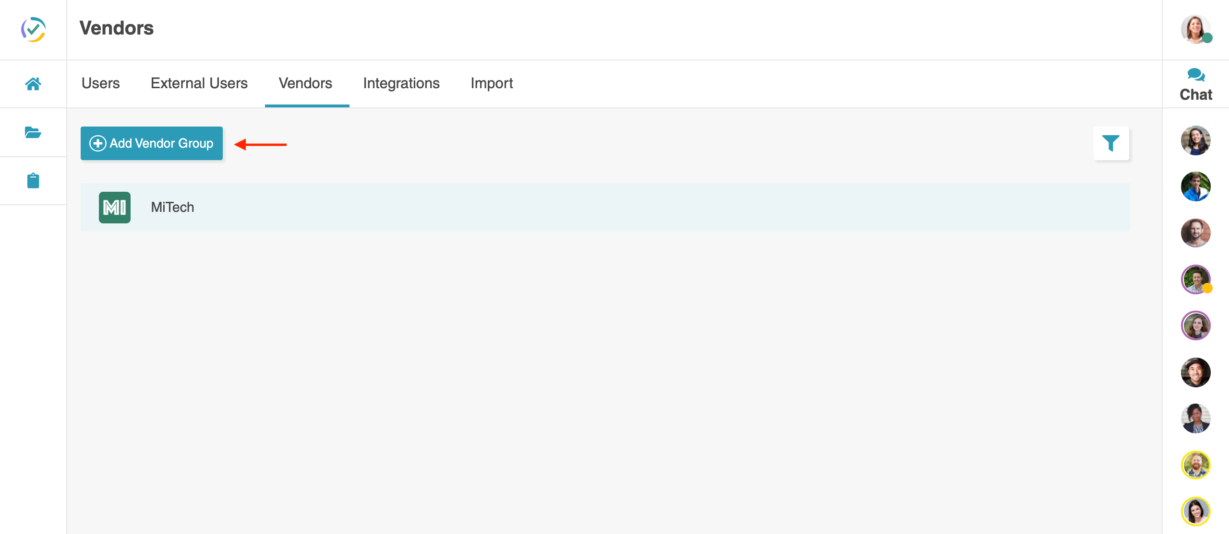Click bearded man avatar with yellow ring
The width and height of the screenshot is (1229, 534).
[x=1195, y=464]
